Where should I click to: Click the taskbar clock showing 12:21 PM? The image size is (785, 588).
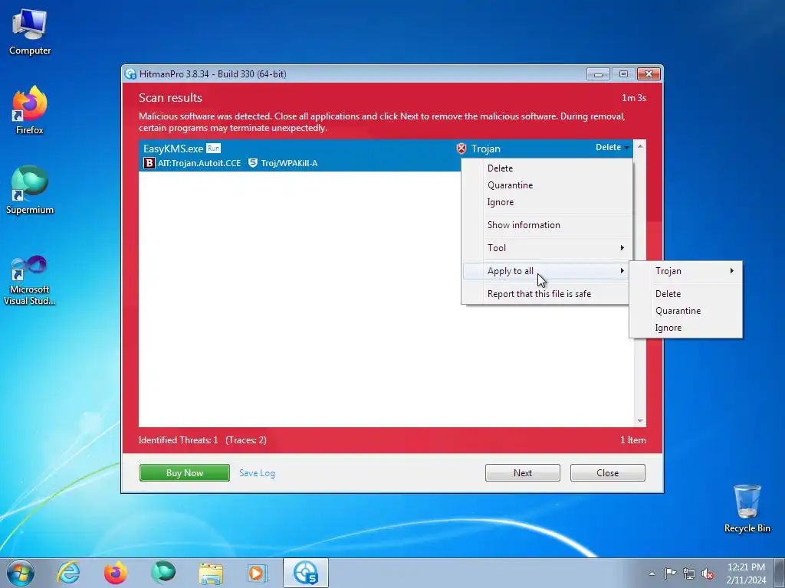(x=746, y=573)
